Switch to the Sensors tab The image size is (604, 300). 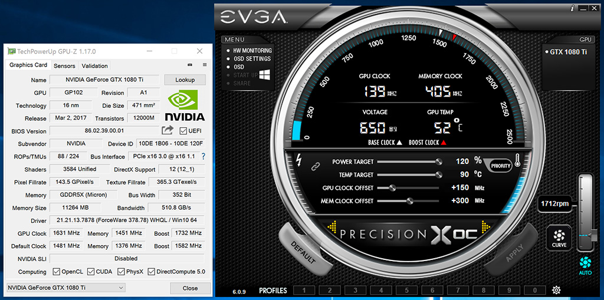pos(64,66)
